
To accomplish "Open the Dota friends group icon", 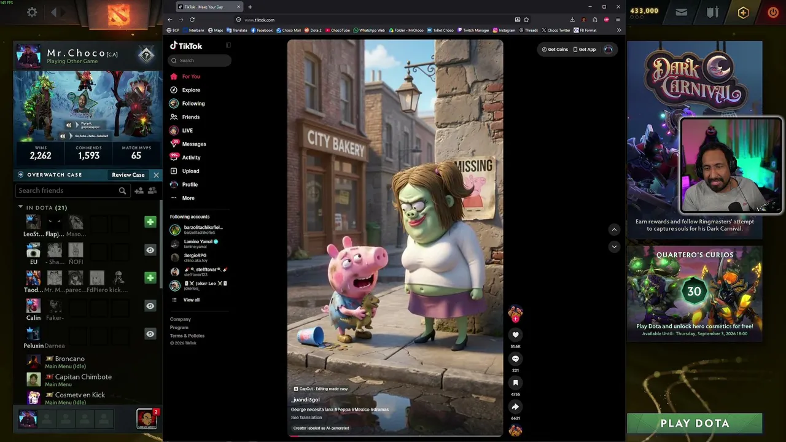I will pyautogui.click(x=152, y=191).
